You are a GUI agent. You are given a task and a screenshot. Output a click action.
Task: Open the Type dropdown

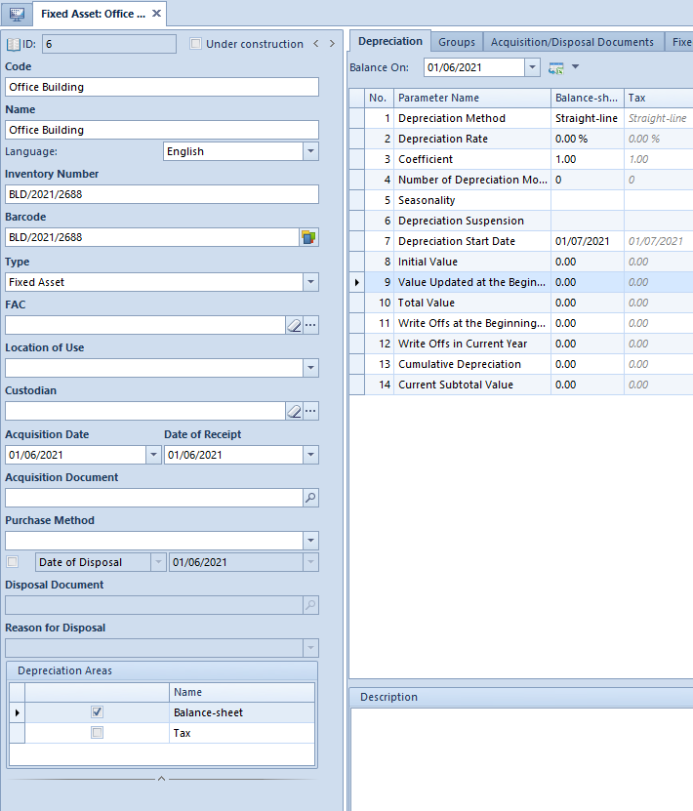310,282
